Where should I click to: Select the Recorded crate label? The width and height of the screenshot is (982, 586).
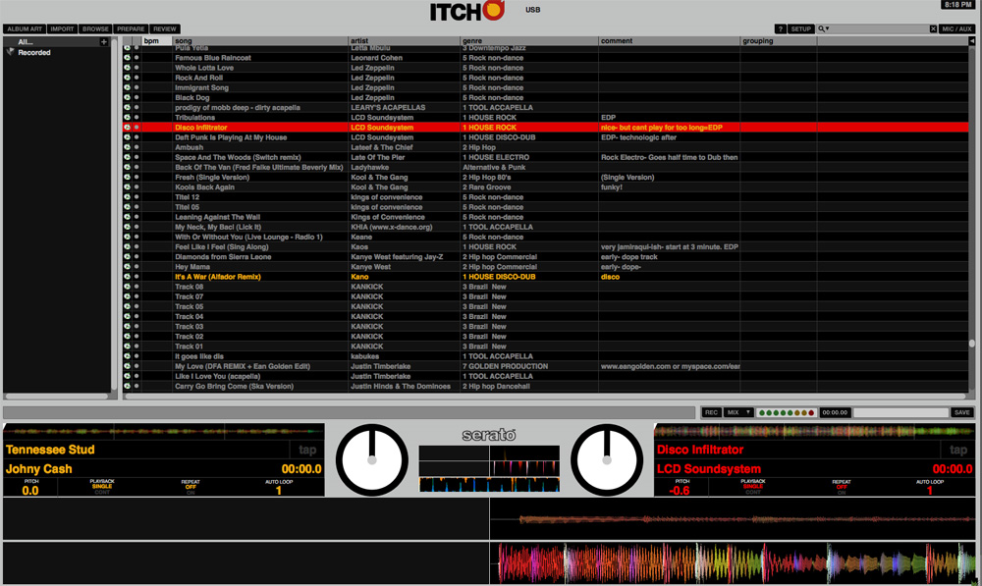(33, 53)
